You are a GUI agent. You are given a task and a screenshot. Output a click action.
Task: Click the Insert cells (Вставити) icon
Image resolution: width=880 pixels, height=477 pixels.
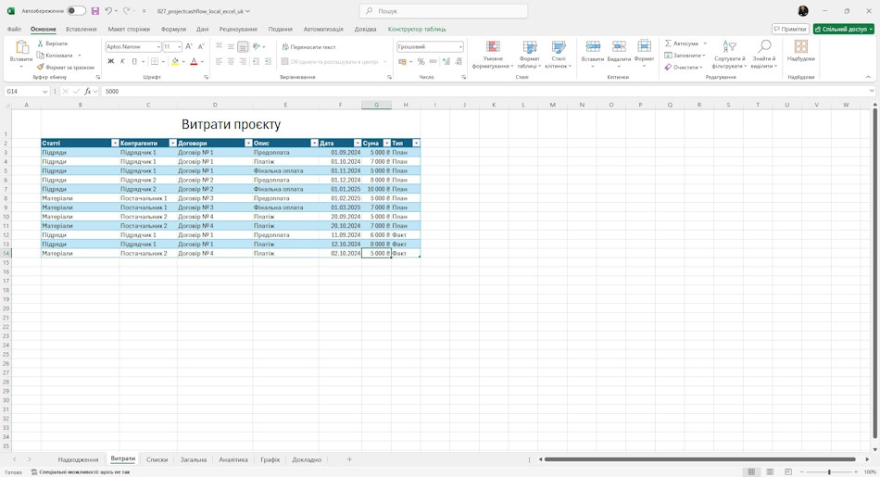point(593,47)
